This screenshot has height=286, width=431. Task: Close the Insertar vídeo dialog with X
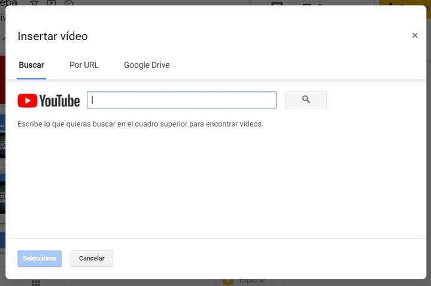coord(415,35)
